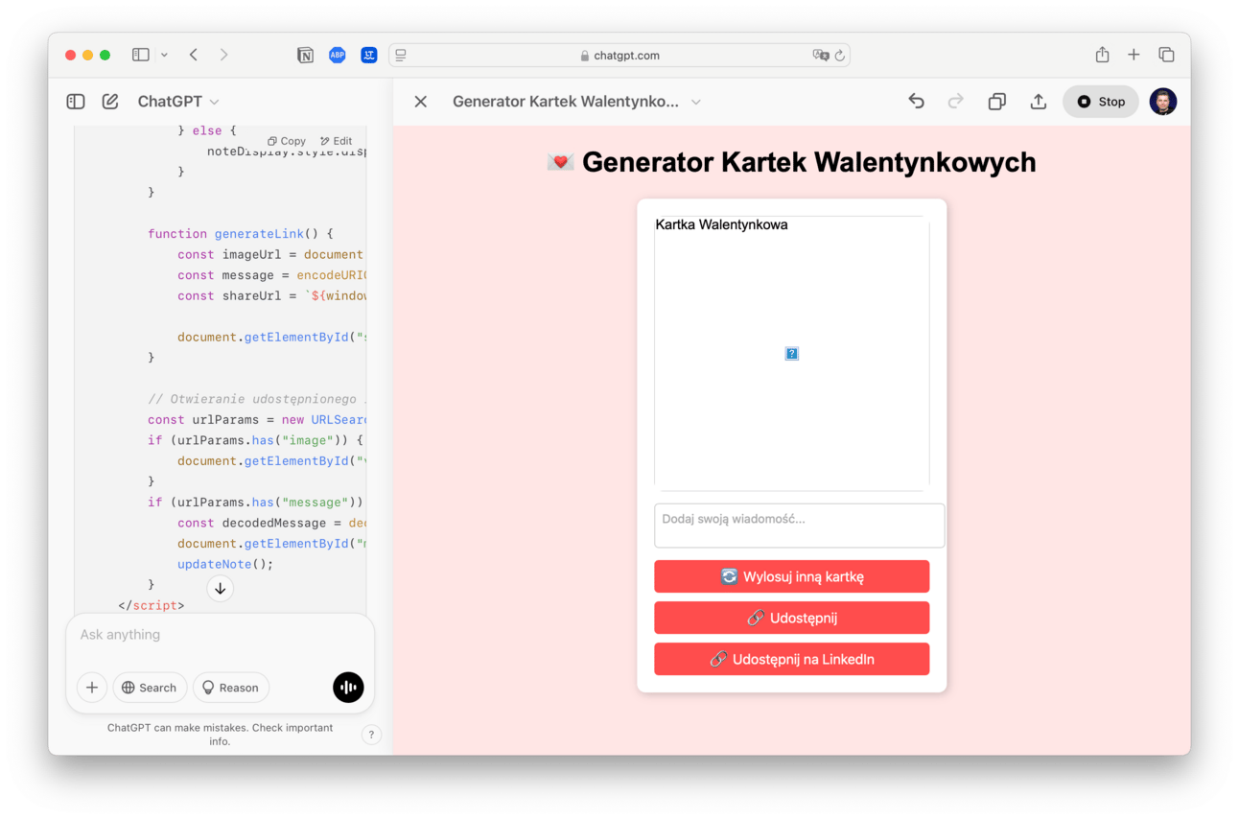Open the Notion extension icon
Screen dimensions: 1239x819
(x=305, y=55)
